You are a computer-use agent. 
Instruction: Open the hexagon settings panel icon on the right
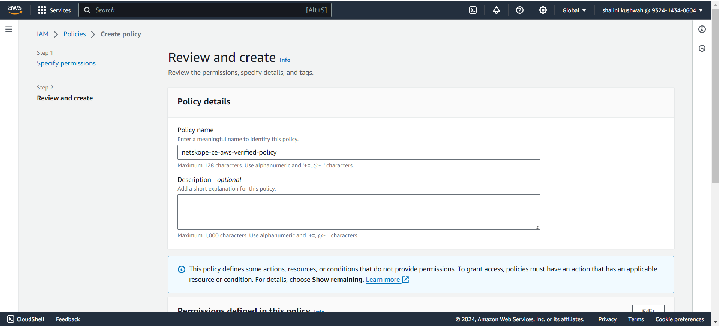pos(702,48)
